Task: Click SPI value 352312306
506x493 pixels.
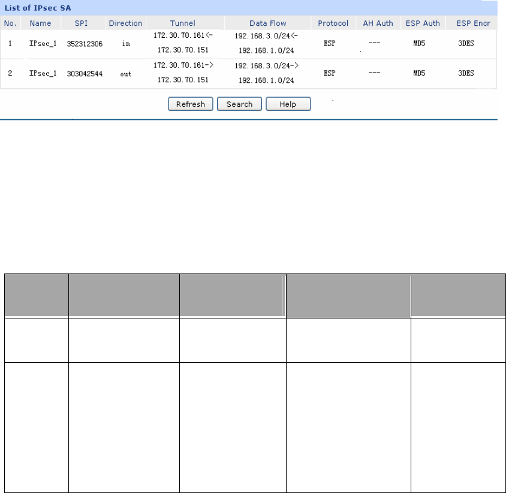Action: 82,44
